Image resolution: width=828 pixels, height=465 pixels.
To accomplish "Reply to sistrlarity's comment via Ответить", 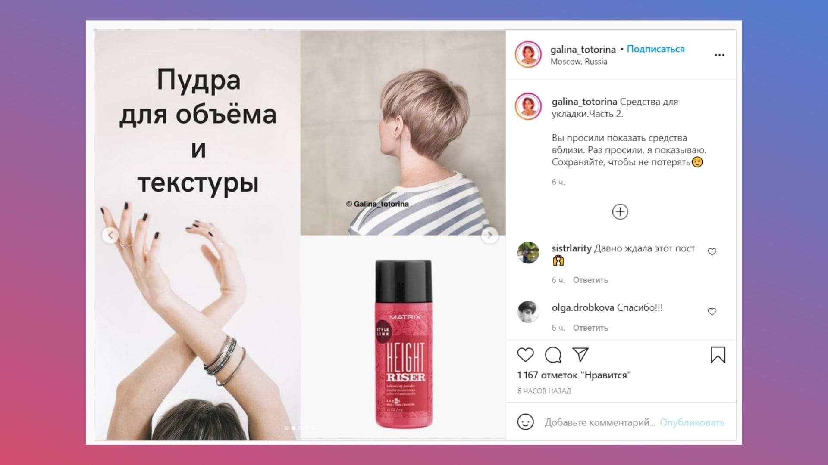I will point(590,280).
